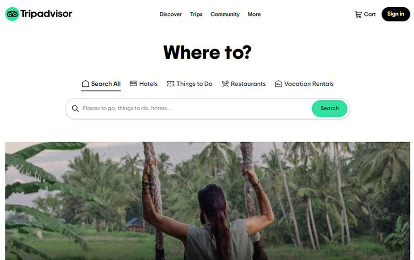Click the Search All house icon
The height and width of the screenshot is (260, 414).
85,84
